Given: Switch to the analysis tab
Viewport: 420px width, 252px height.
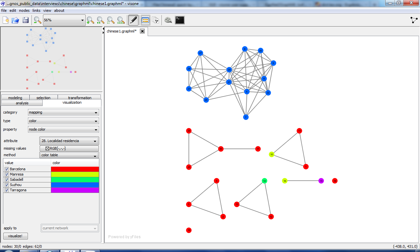Looking at the screenshot, I should 22,103.
